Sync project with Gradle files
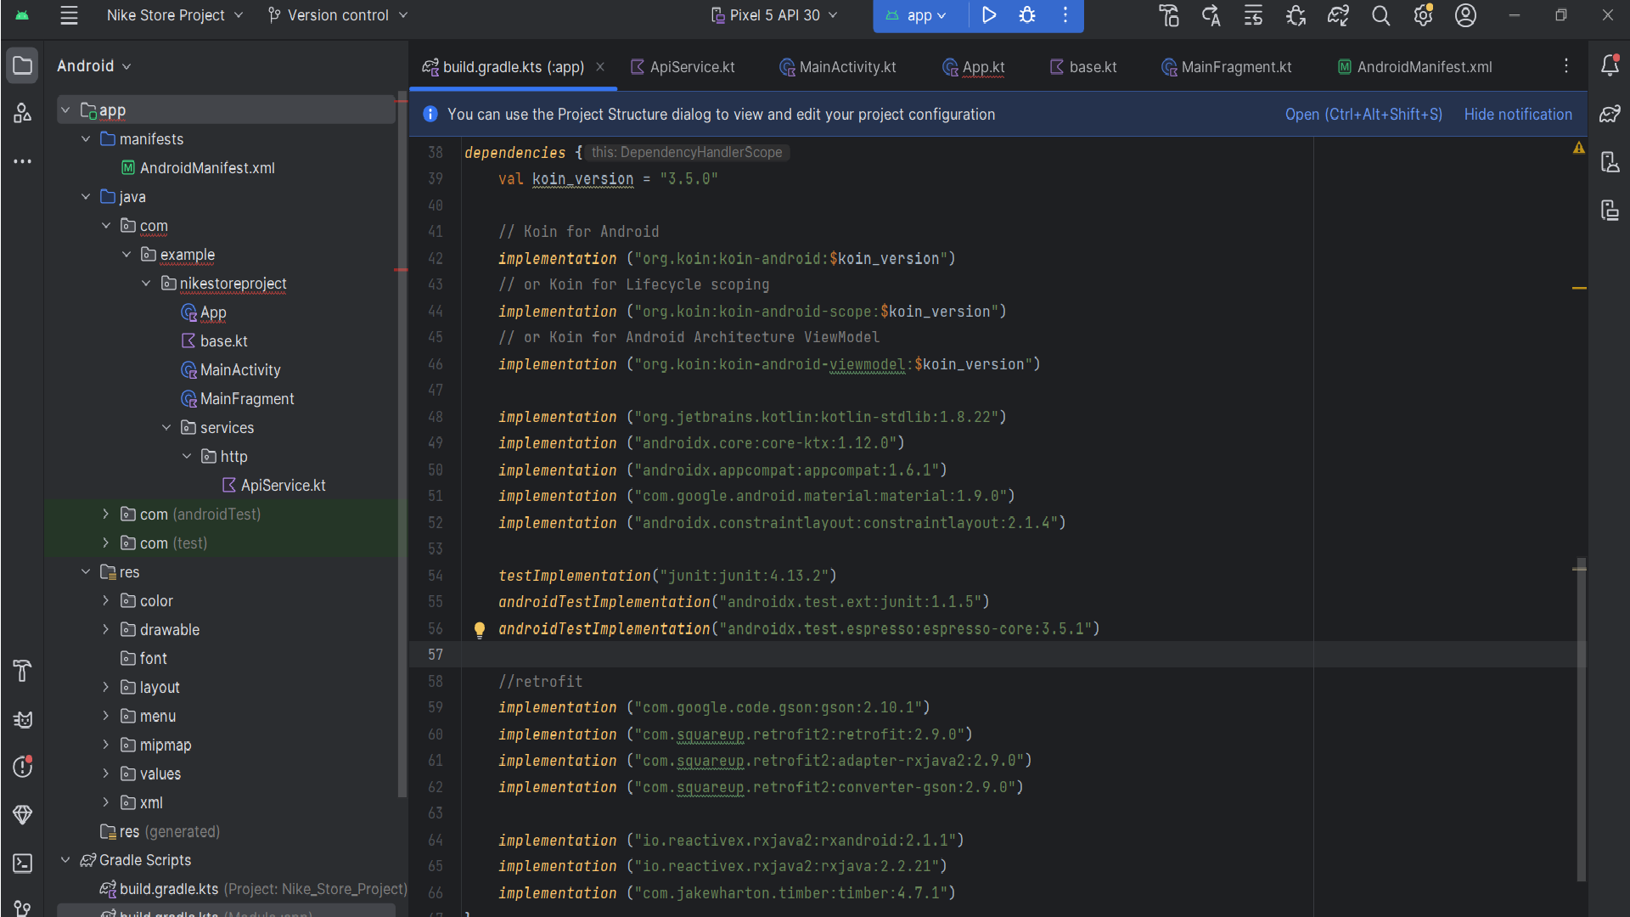 1338,15
